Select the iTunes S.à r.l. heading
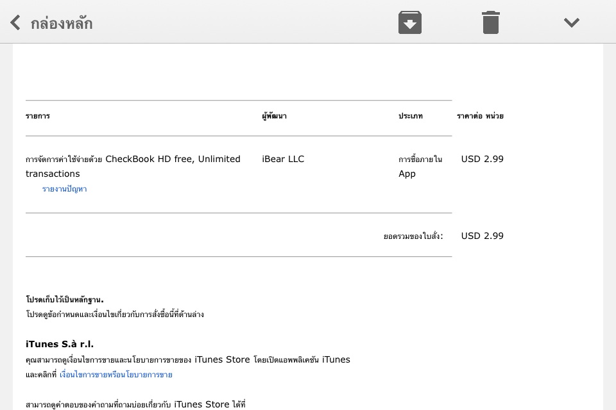Image resolution: width=616 pixels, height=410 pixels. click(x=60, y=344)
